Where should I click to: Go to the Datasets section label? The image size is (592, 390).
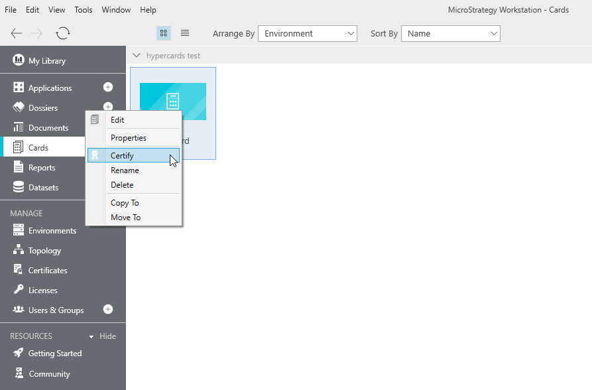tap(43, 188)
